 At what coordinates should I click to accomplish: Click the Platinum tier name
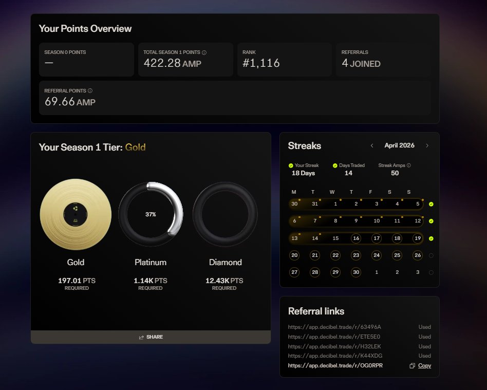point(151,262)
